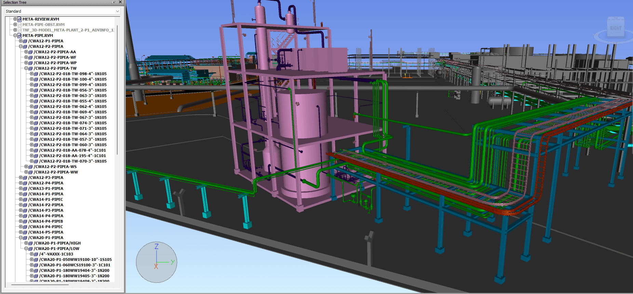This screenshot has height=294, width=633.
Task: Select /CWA12-P2-018-TW-055-4"-1N105 item
Action: pyautogui.click(x=73, y=101)
